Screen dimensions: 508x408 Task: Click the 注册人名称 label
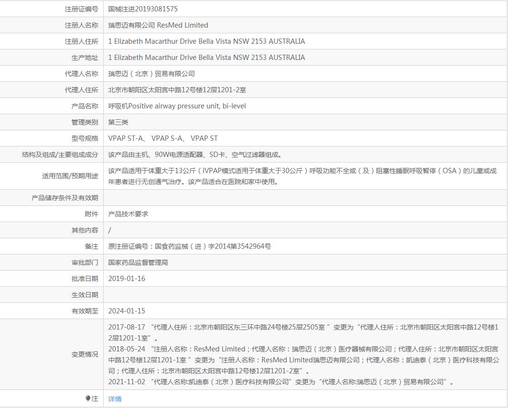coord(81,25)
